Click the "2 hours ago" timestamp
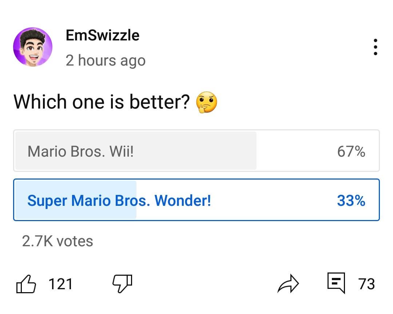Viewport: 393px width, 314px height. pos(106,60)
